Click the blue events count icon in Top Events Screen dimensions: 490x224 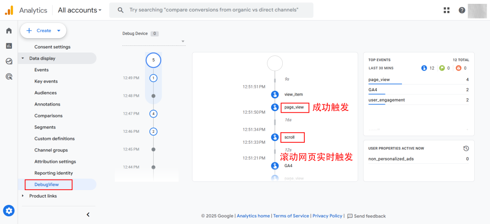coord(424,68)
